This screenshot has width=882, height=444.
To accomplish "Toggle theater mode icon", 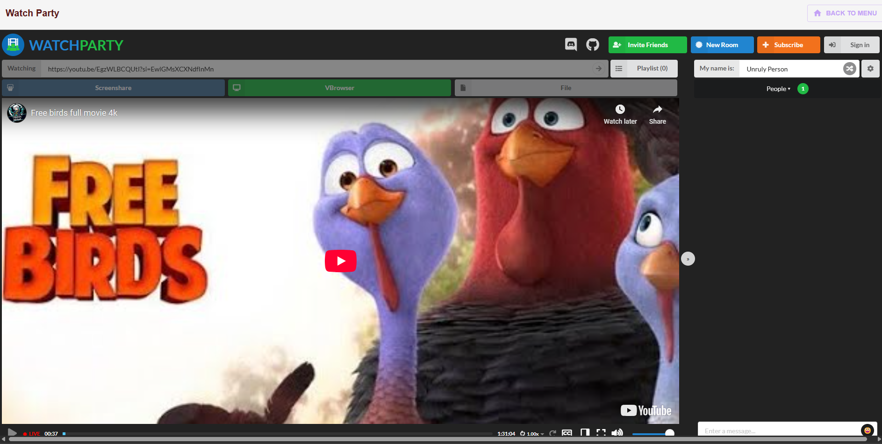I will coord(585,433).
